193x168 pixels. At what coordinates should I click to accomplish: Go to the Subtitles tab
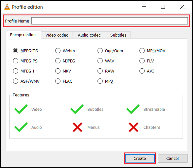[x=118, y=35]
